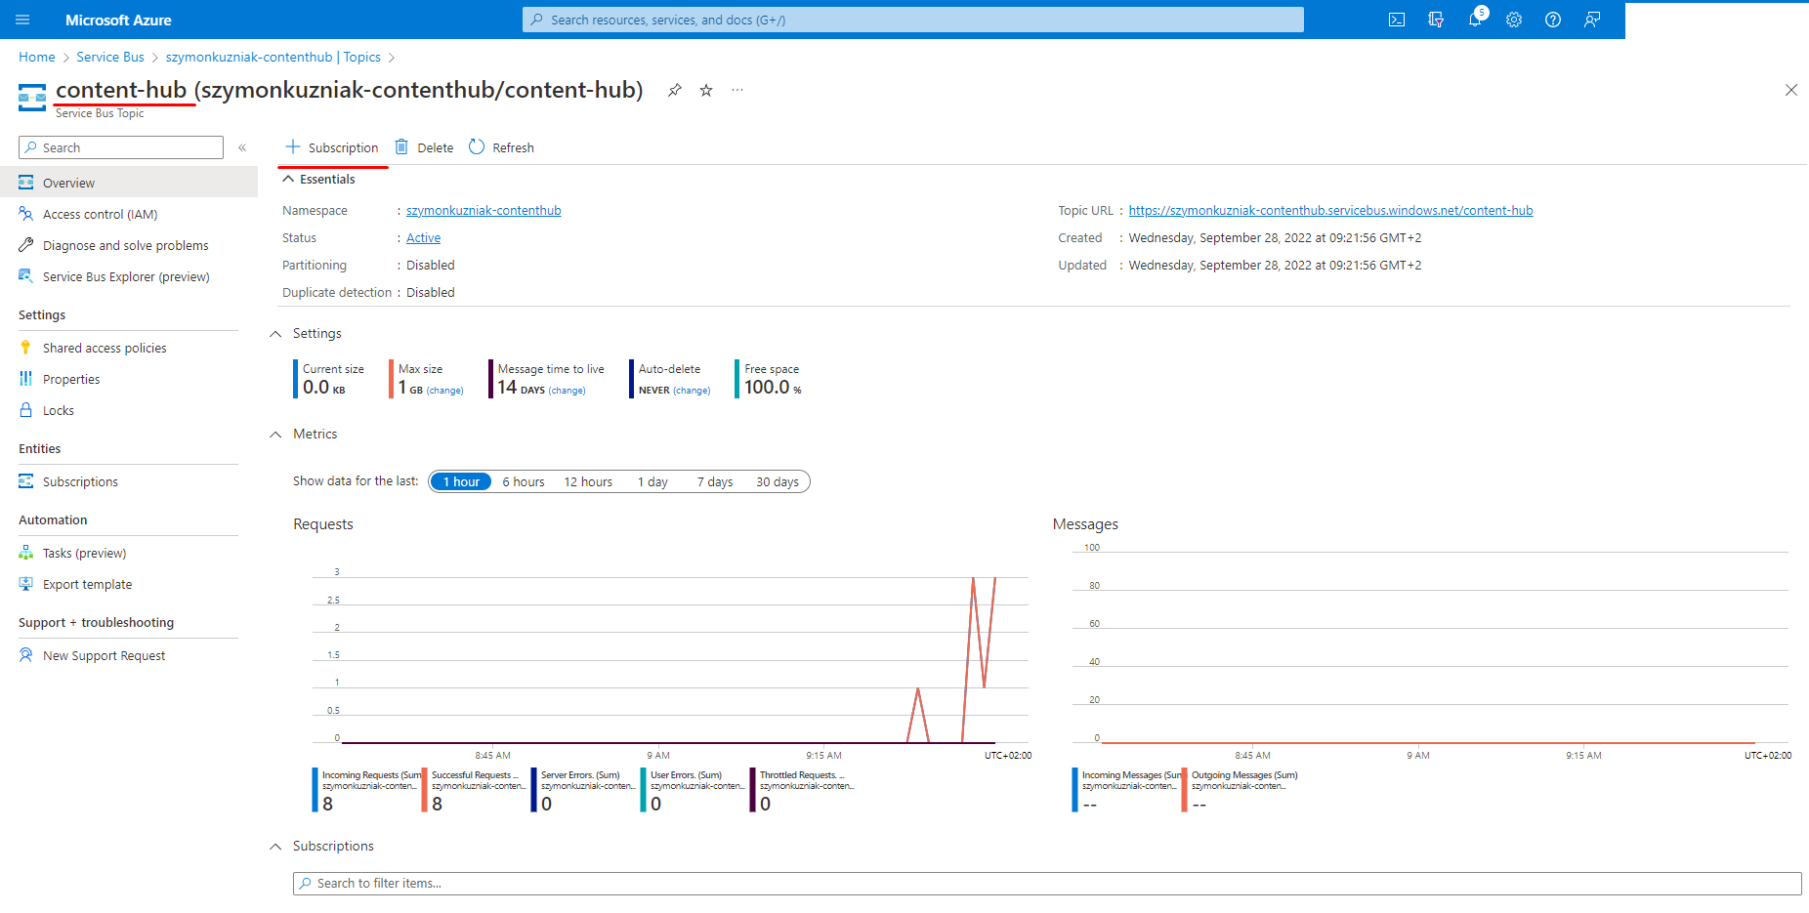Open the Help question mark icon
The width and height of the screenshot is (1809, 913).
pyautogui.click(x=1553, y=20)
